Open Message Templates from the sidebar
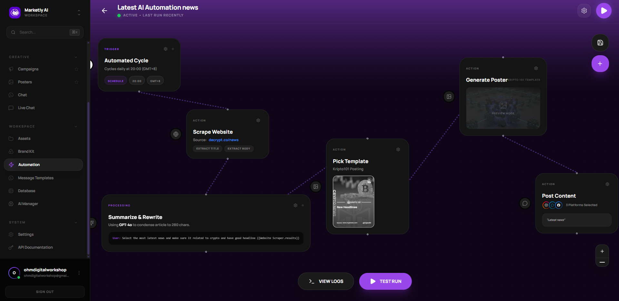The height and width of the screenshot is (301, 619). click(x=36, y=178)
